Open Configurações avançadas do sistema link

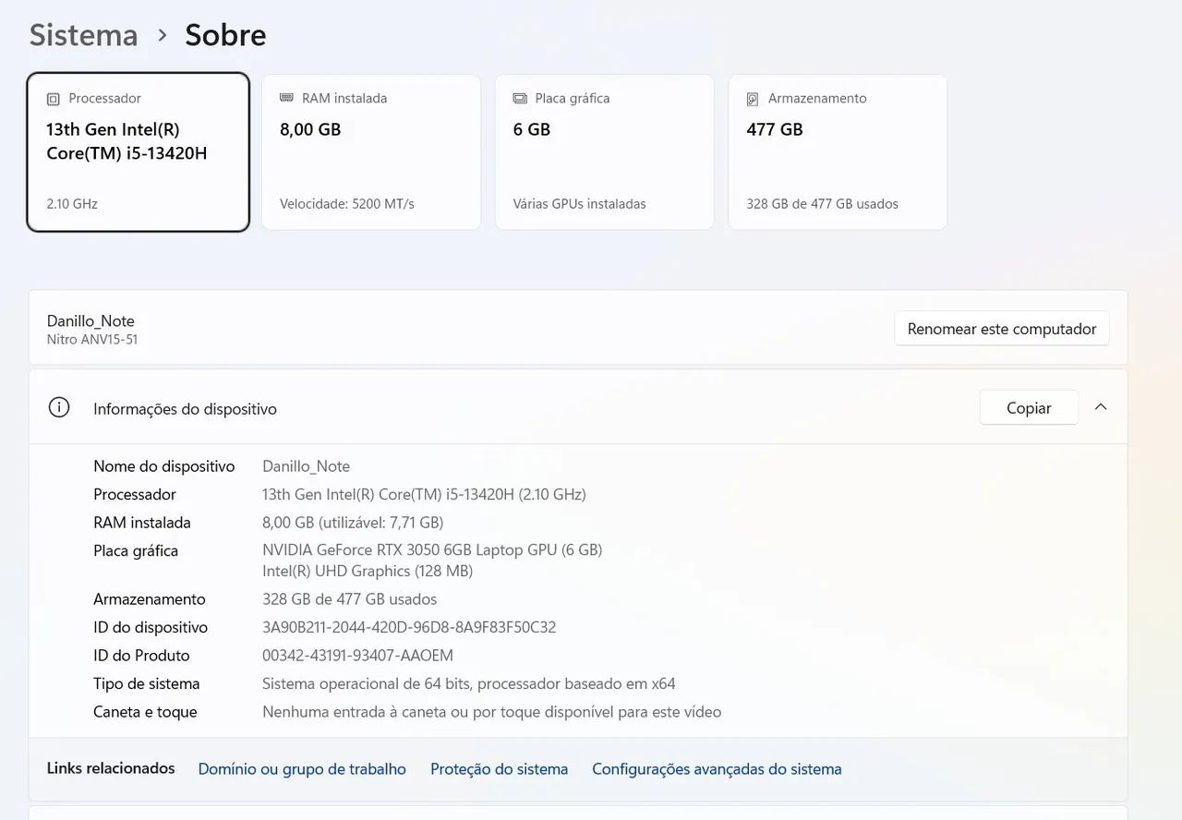click(717, 769)
